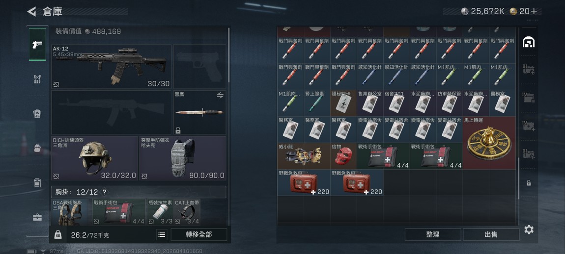Click the AK-12 rifle weapon slot
This screenshot has width=565, height=254.
tap(112, 67)
